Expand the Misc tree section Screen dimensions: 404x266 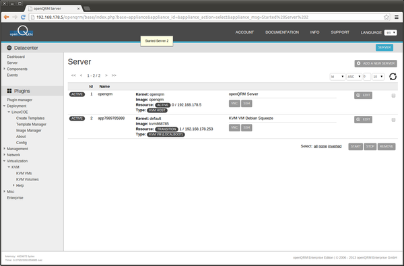(x=5, y=191)
